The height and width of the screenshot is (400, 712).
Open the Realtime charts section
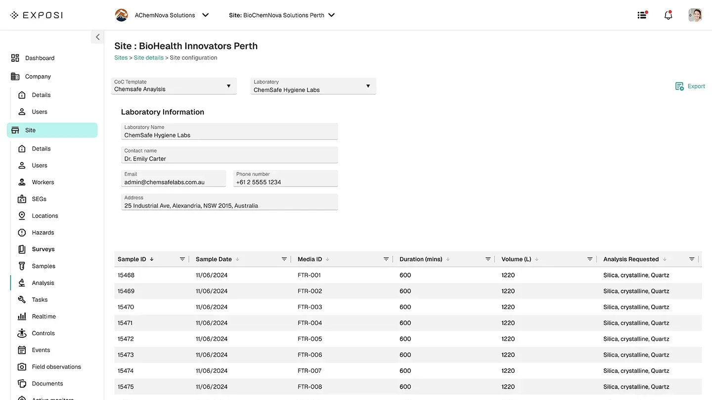(x=22, y=316)
